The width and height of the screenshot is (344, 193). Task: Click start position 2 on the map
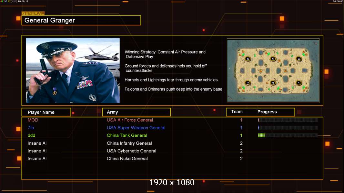(248, 83)
